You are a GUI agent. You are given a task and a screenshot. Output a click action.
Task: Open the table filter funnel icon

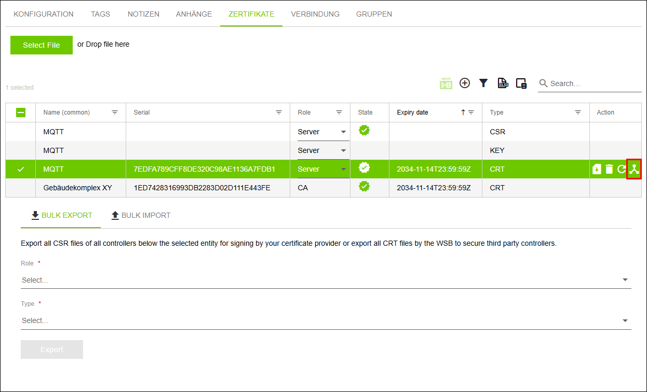483,83
